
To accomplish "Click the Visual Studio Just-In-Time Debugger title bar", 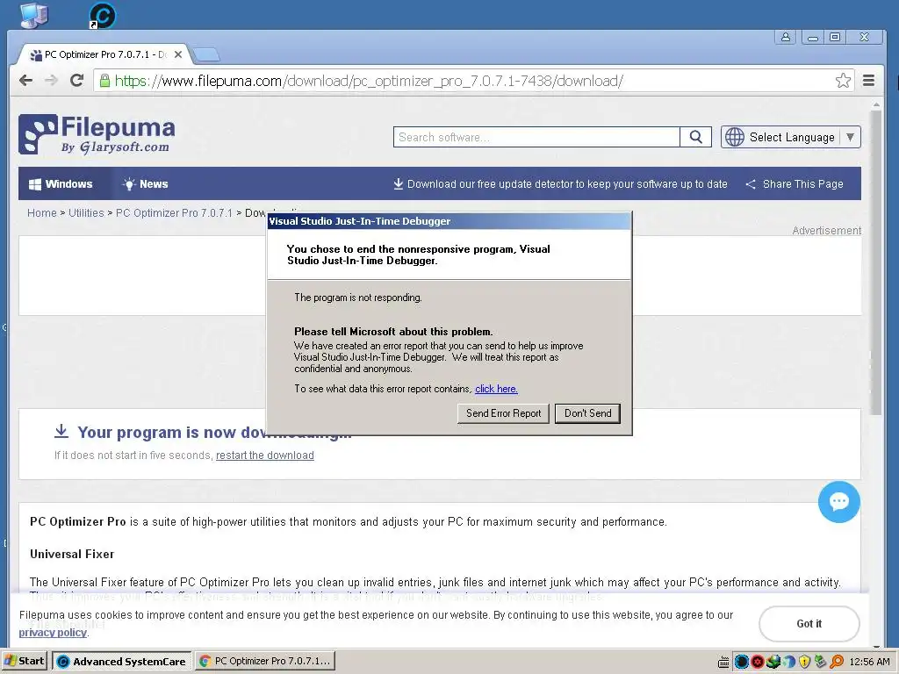I will click(x=449, y=221).
